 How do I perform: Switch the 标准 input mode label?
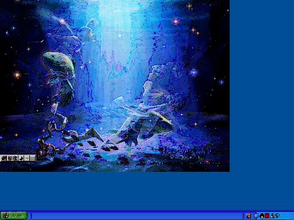click(13, 158)
